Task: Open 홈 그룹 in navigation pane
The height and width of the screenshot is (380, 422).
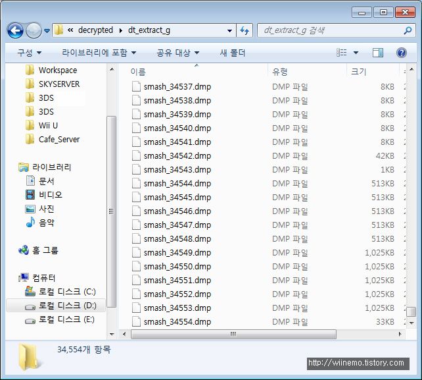Action: (38, 250)
